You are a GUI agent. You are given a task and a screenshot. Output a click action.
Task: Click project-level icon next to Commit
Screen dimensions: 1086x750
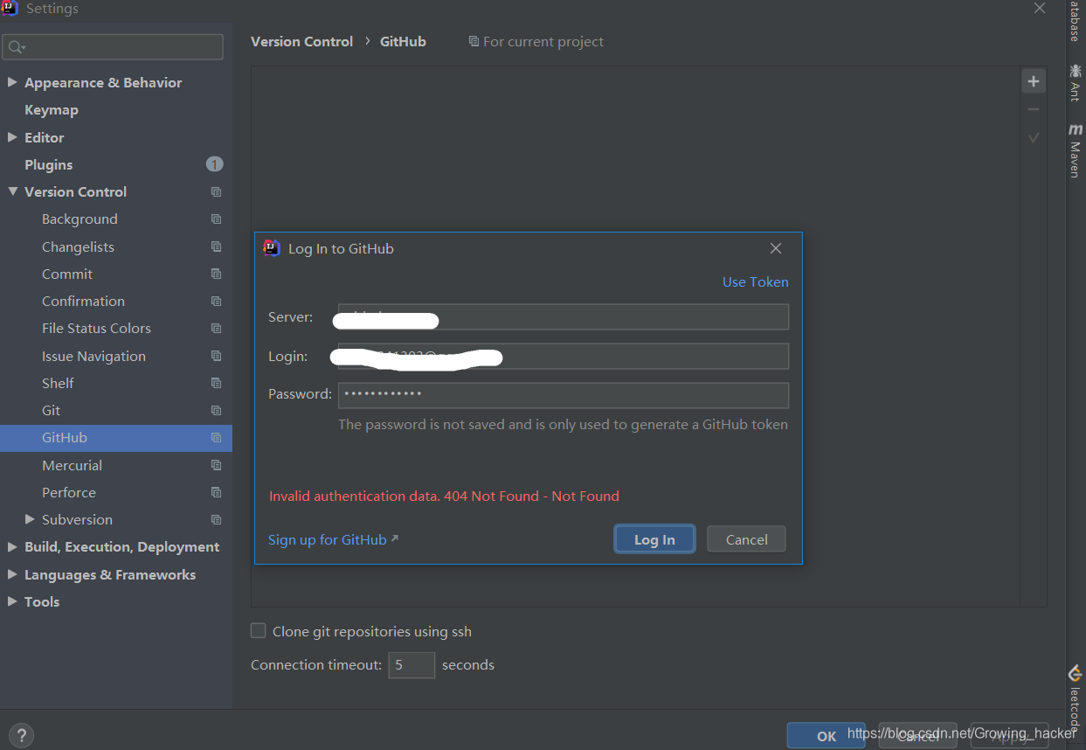pos(216,274)
